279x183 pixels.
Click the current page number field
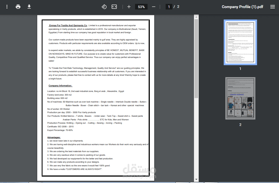169,7
